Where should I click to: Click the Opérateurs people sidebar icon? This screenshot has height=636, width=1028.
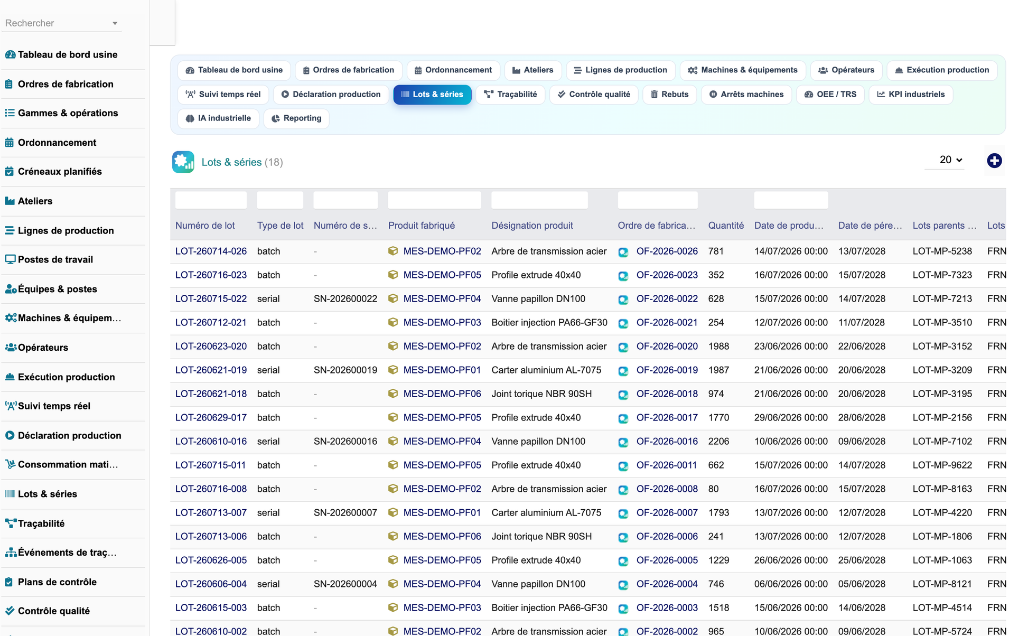click(x=11, y=348)
